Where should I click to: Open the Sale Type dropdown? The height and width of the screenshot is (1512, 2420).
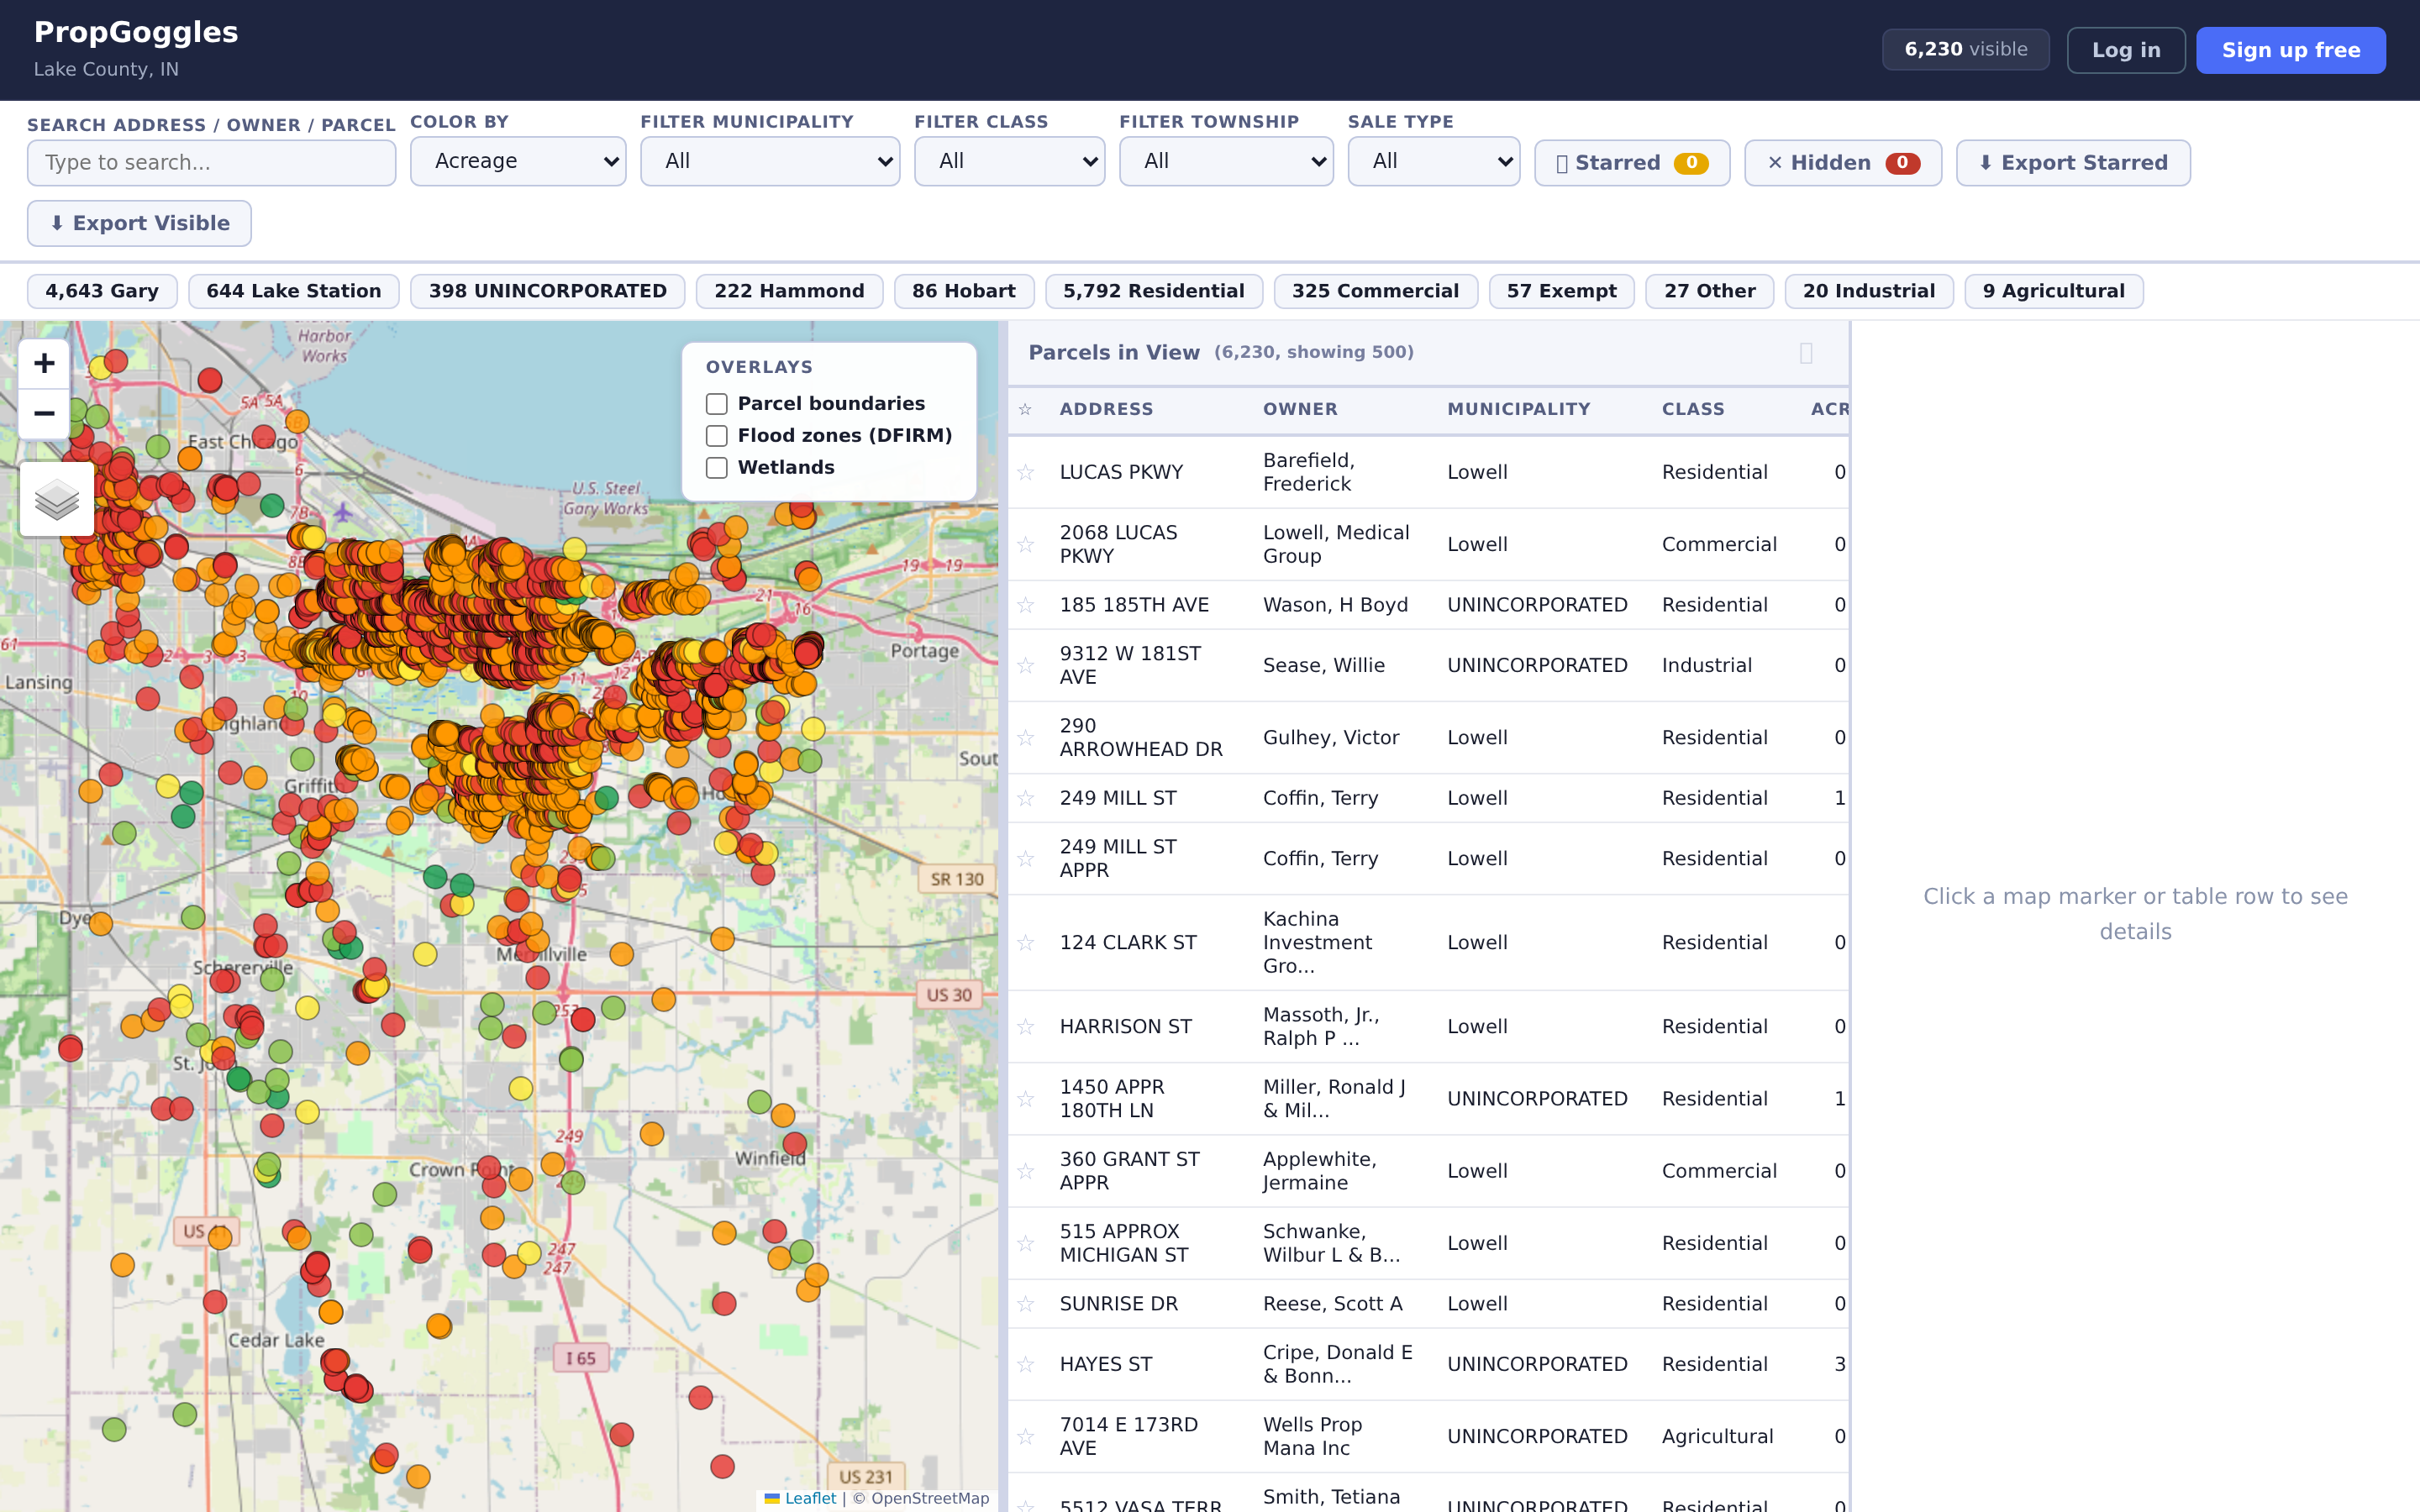[1434, 161]
